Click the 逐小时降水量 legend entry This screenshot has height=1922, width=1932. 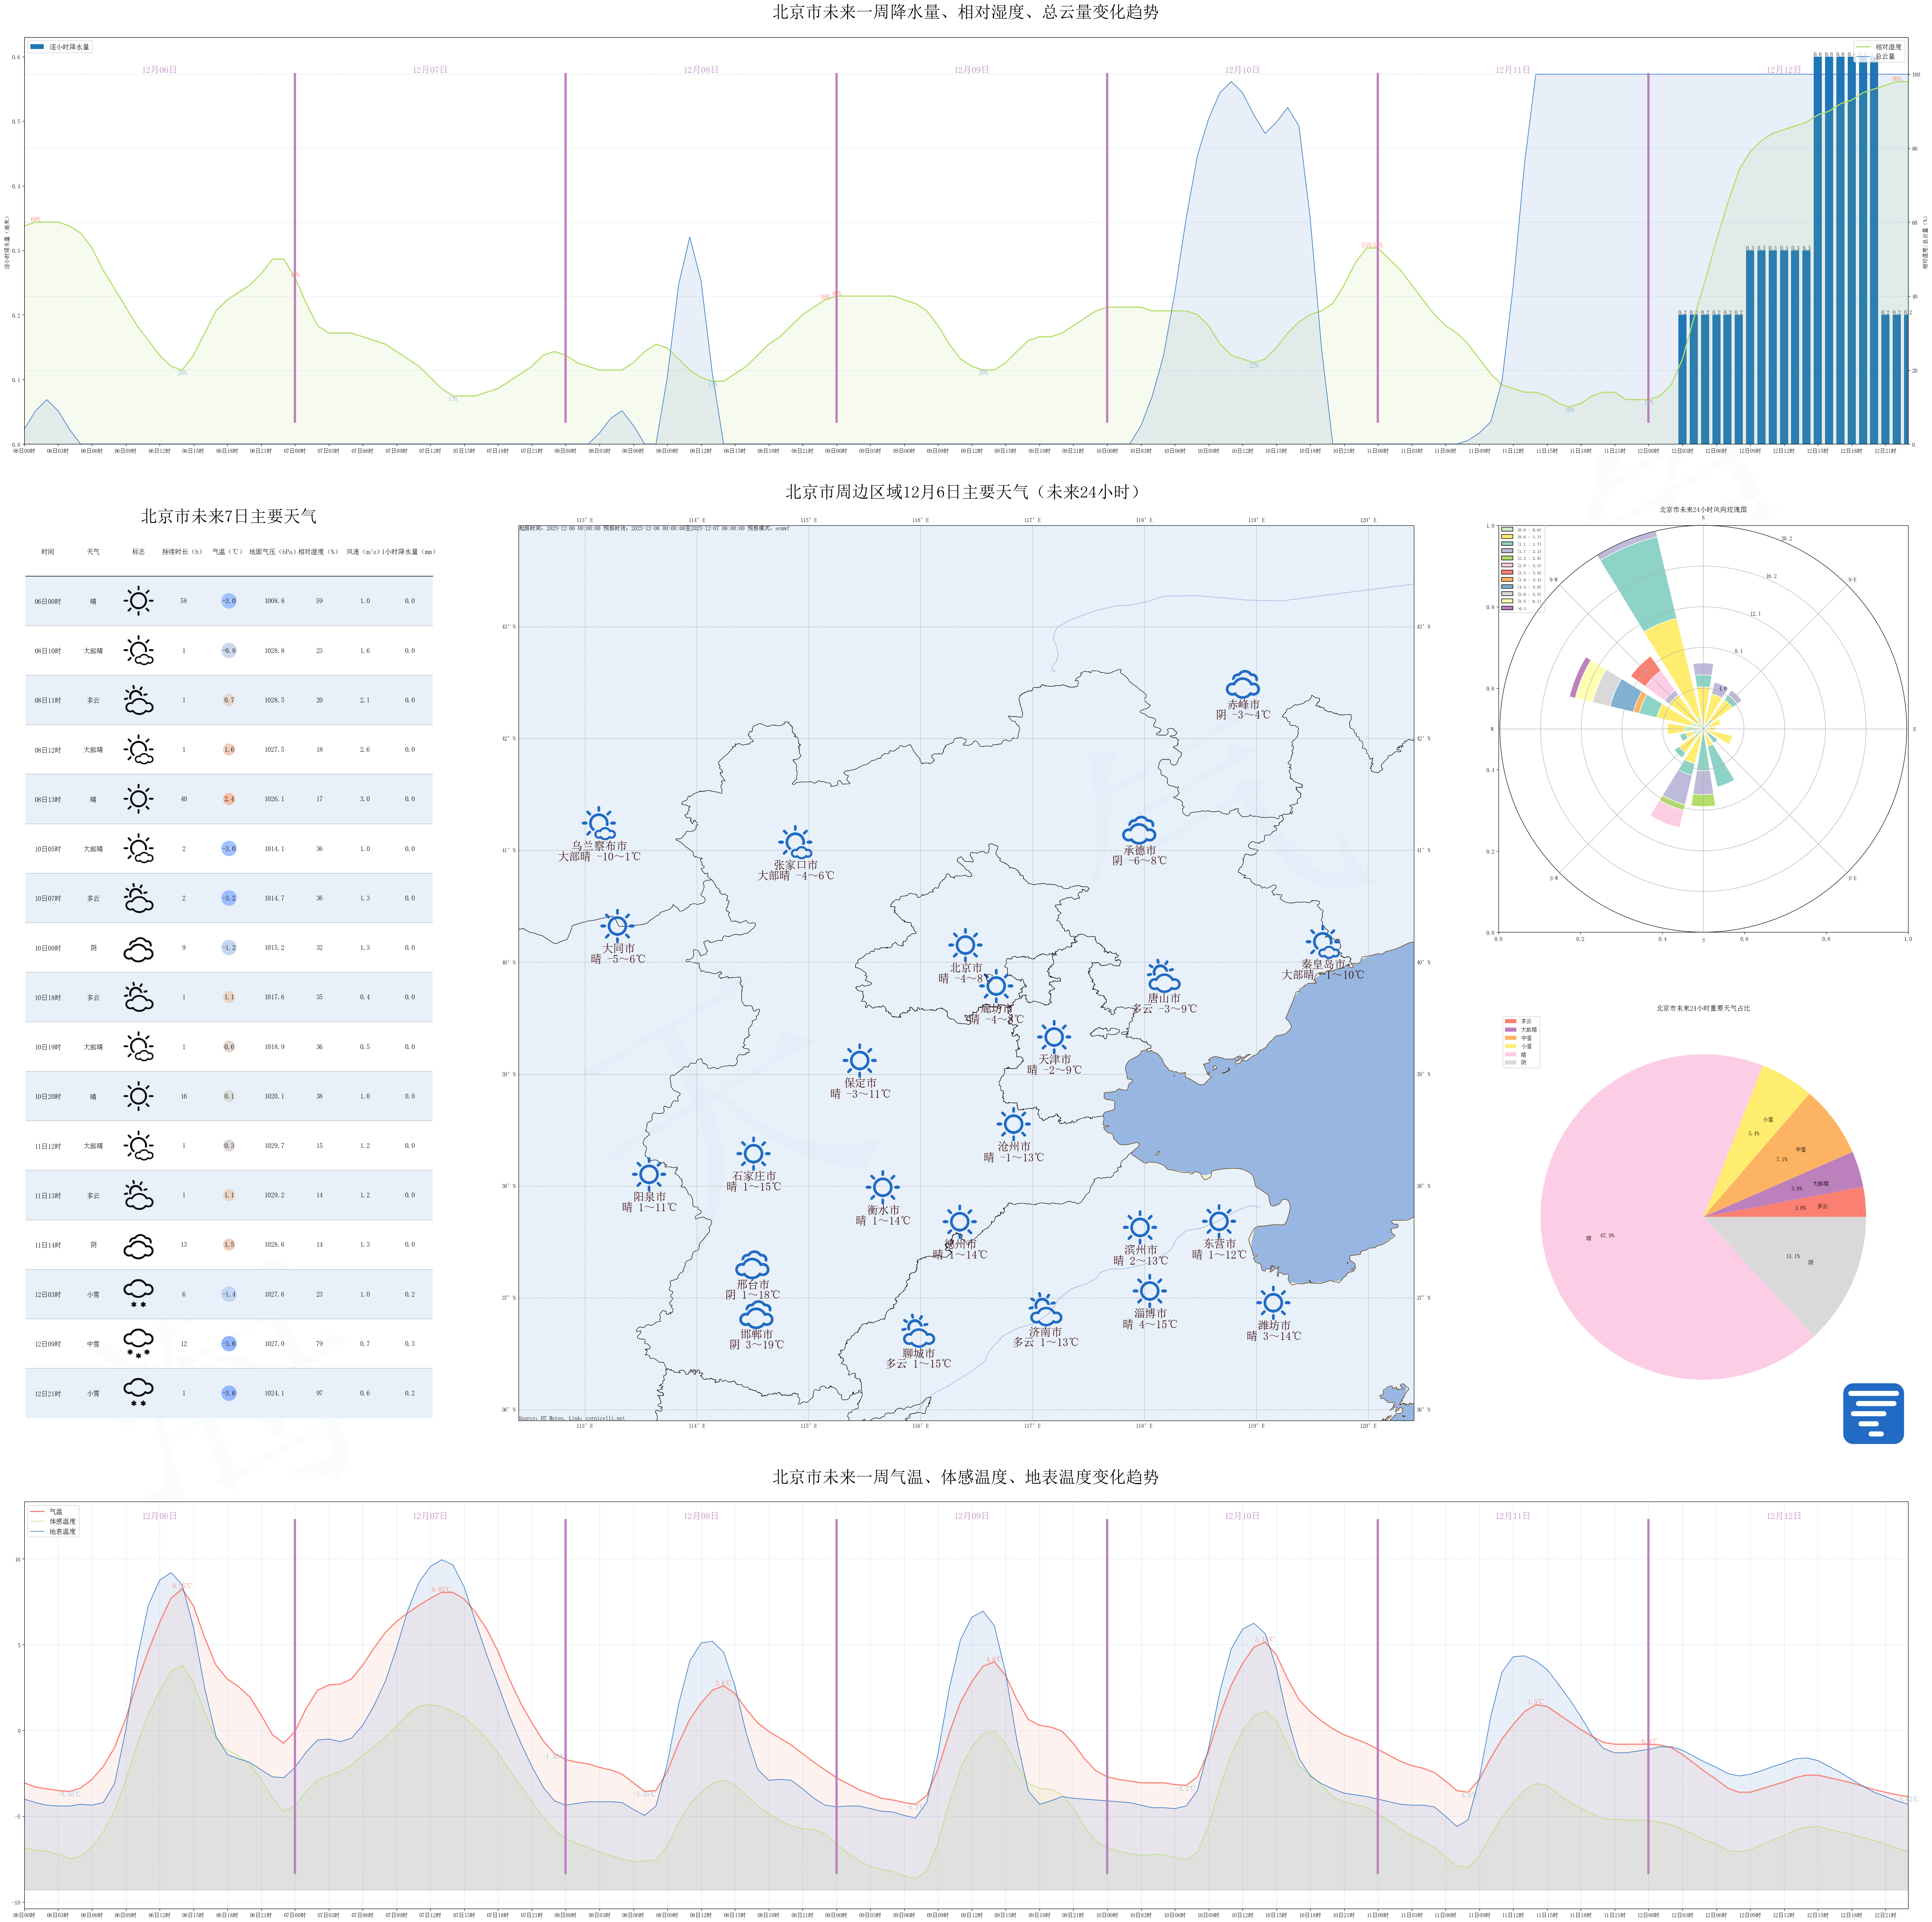(x=60, y=47)
